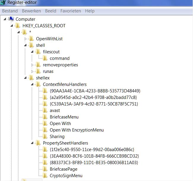
Task: Expand the OpenWithList key
Action: (25, 39)
